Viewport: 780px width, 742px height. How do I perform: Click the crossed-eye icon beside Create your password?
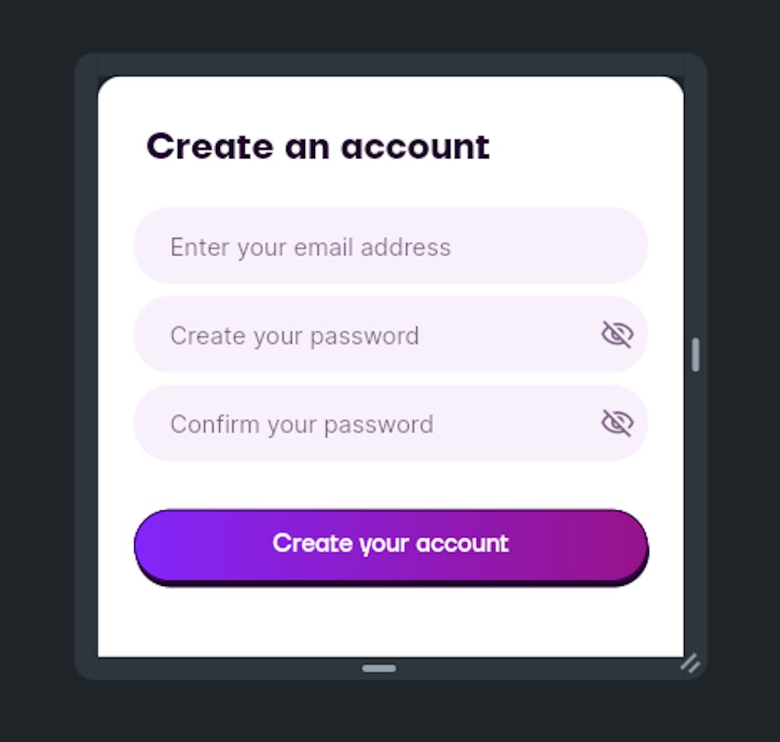point(617,334)
